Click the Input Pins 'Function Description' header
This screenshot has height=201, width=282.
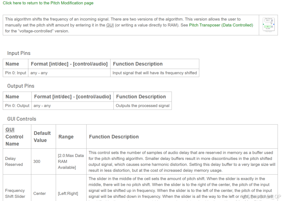coord(155,64)
